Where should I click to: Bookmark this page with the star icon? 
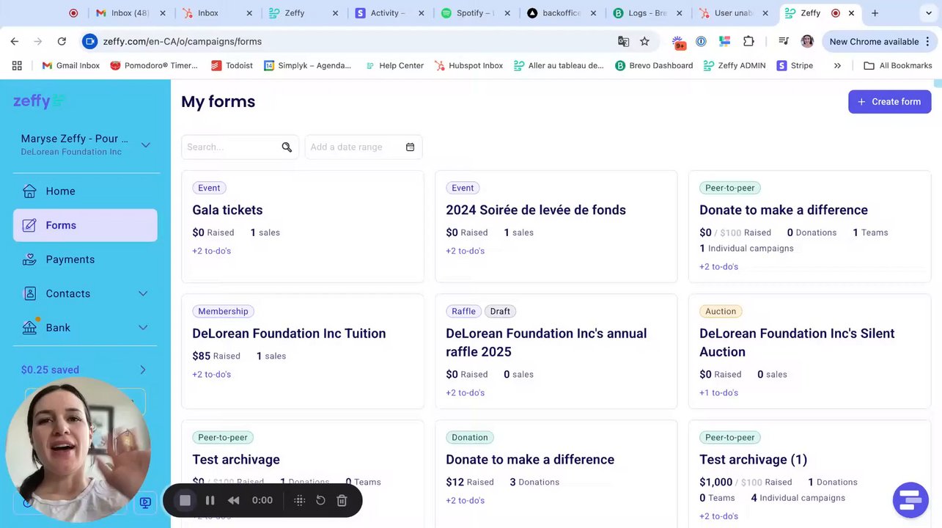(x=644, y=42)
